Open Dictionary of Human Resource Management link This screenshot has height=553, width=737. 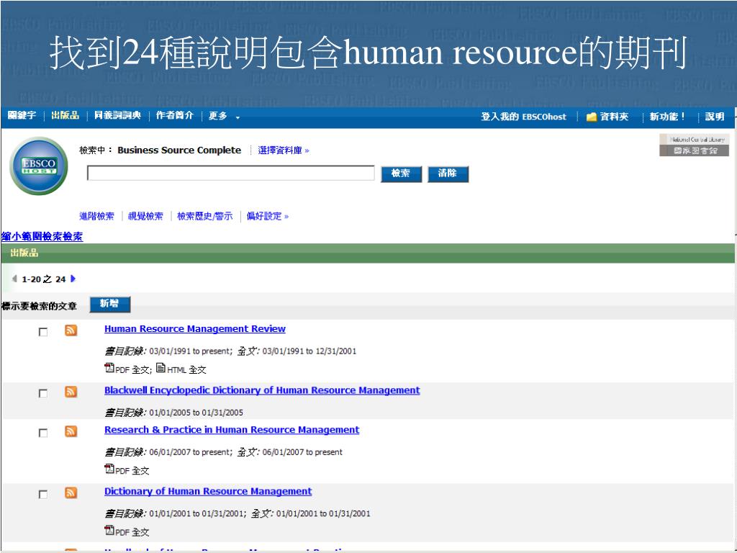coord(208,491)
